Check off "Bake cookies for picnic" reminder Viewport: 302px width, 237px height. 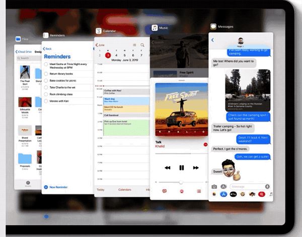pos(46,81)
